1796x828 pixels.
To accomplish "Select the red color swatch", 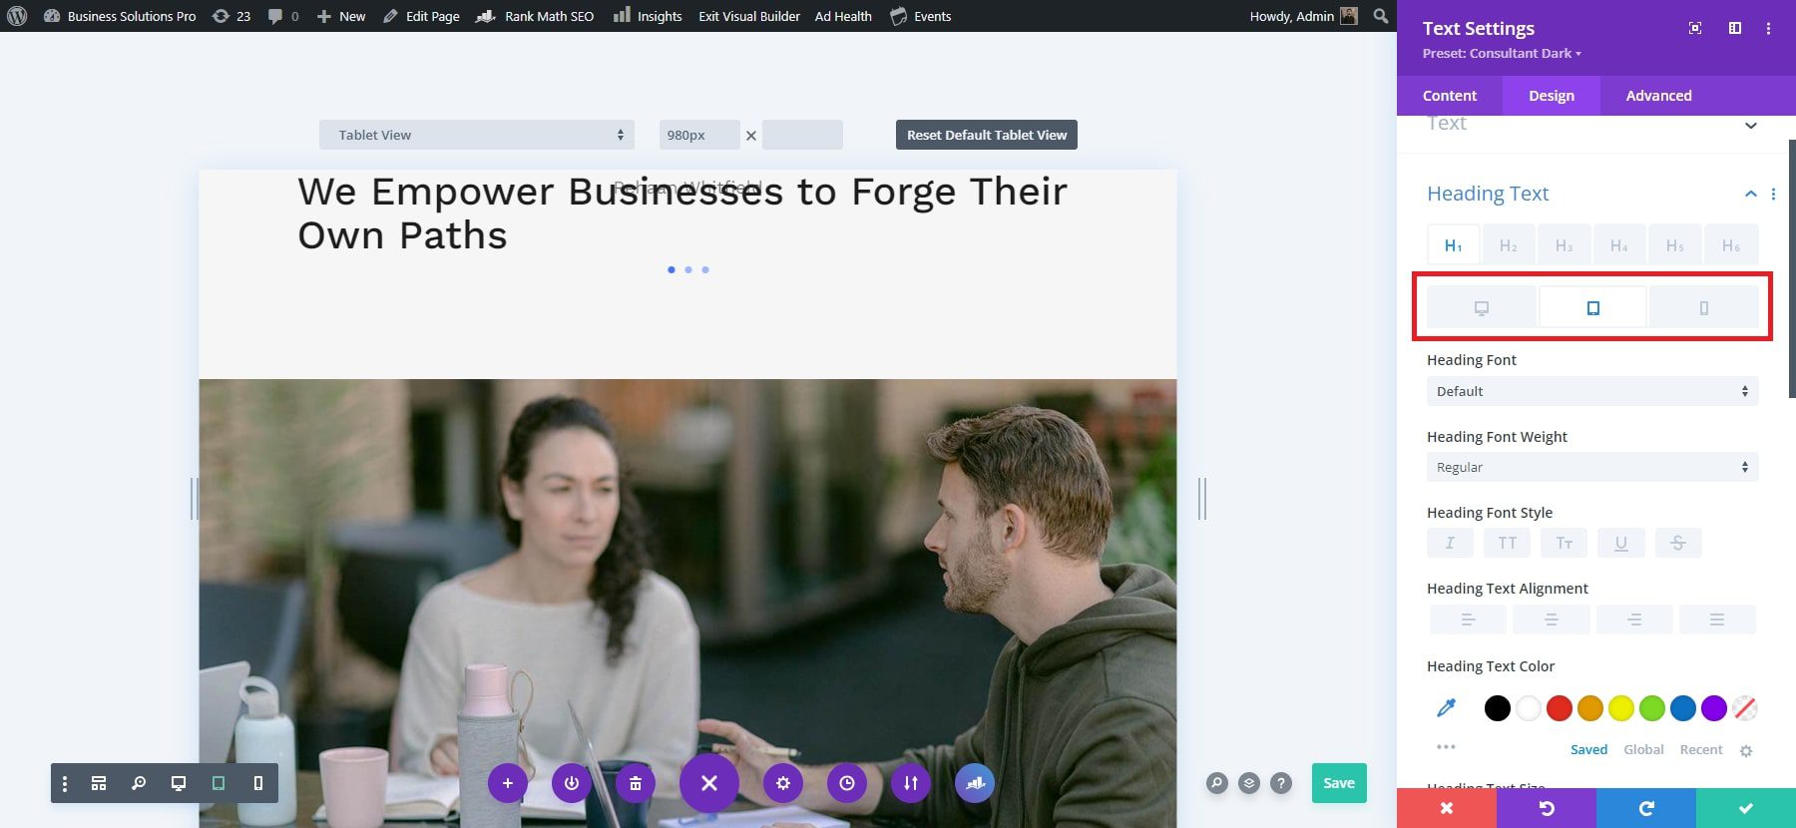I will [1559, 708].
